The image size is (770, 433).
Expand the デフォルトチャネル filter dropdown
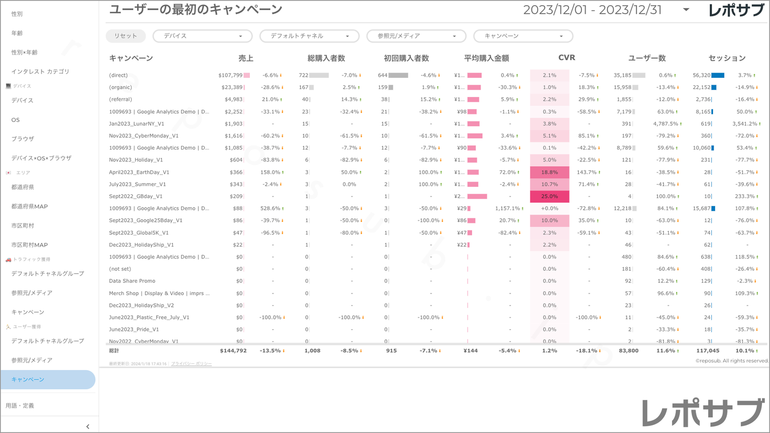[x=309, y=36]
